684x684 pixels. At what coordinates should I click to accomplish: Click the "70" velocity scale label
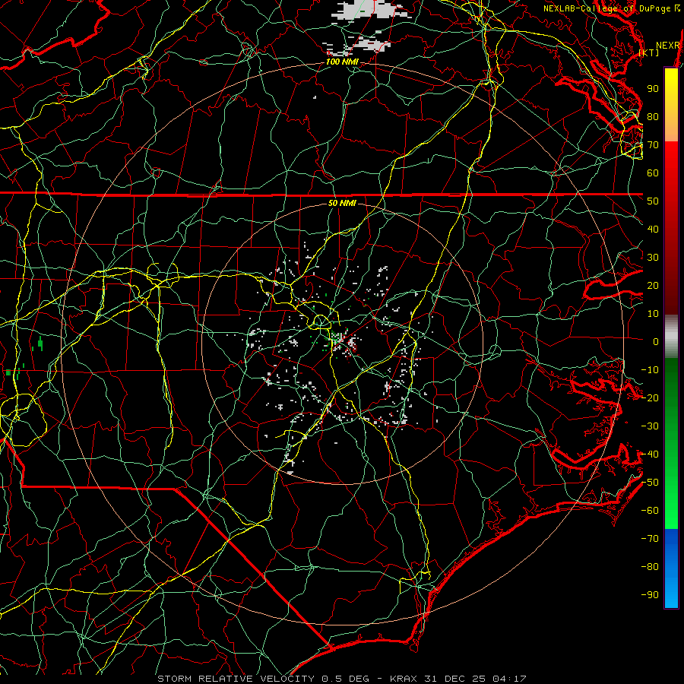coord(653,145)
